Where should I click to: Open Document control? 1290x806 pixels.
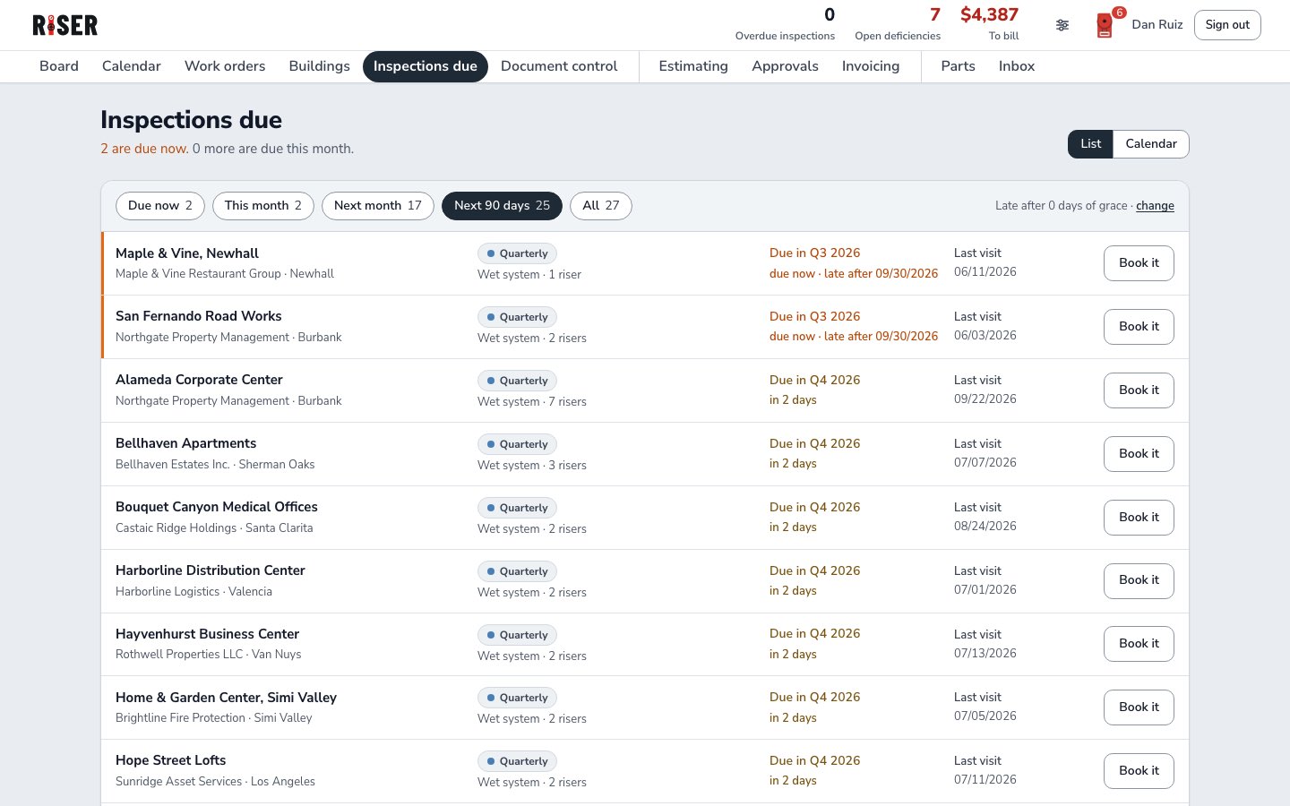coord(559,66)
